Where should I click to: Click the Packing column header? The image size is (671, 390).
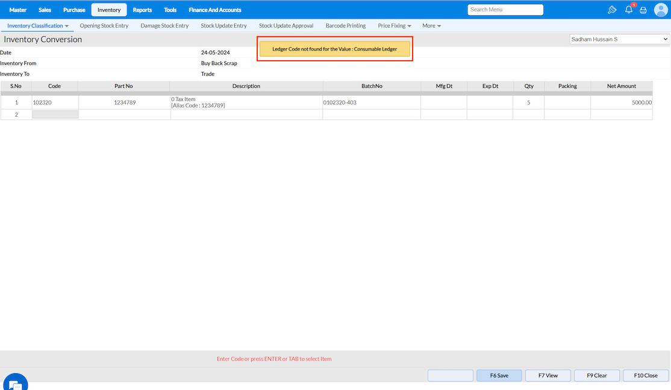[x=567, y=86]
